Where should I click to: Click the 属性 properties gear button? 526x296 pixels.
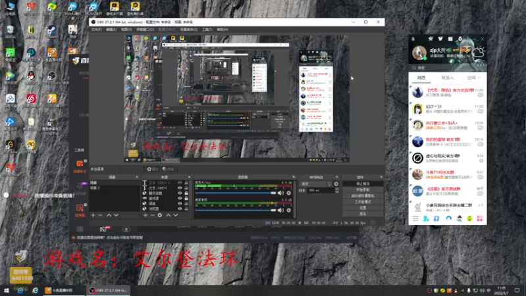[153, 169]
